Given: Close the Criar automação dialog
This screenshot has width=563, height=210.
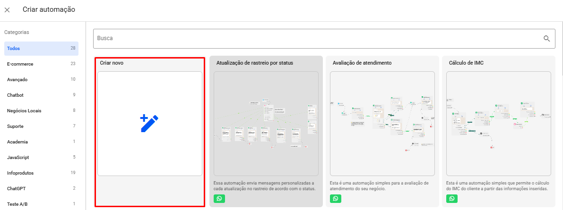Looking at the screenshot, I should (x=7, y=10).
